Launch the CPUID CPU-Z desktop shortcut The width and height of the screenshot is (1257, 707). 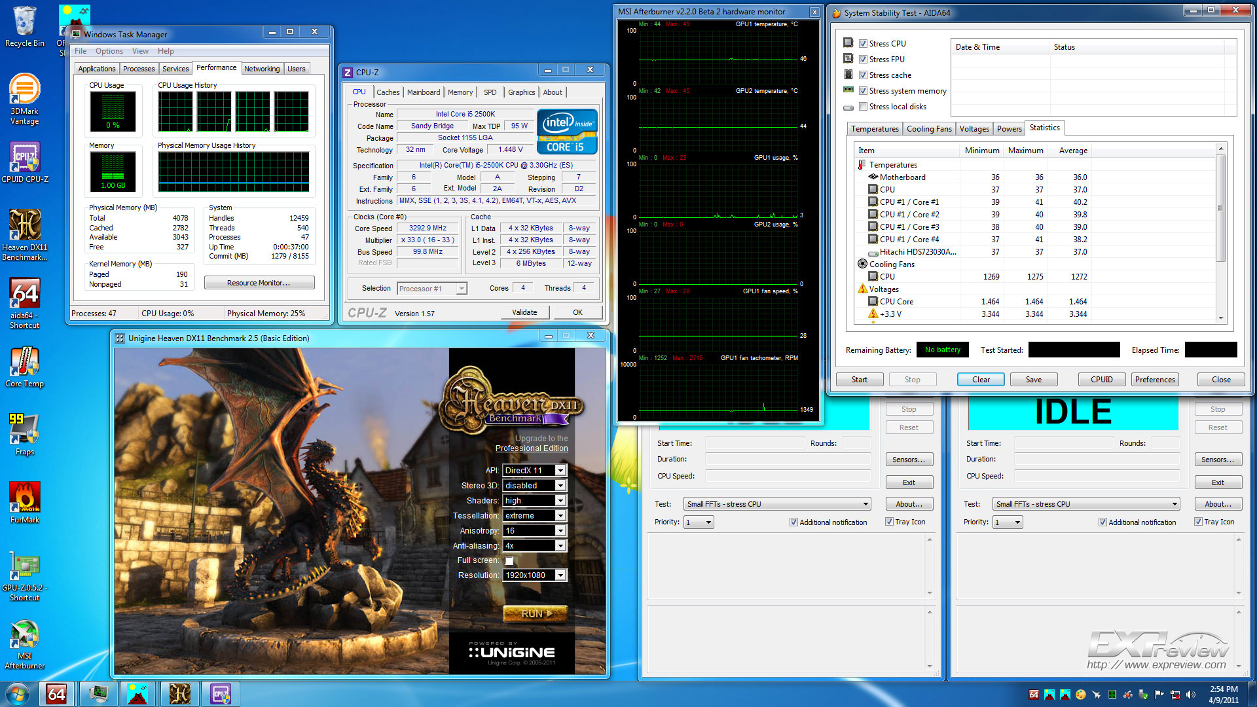[x=25, y=162]
